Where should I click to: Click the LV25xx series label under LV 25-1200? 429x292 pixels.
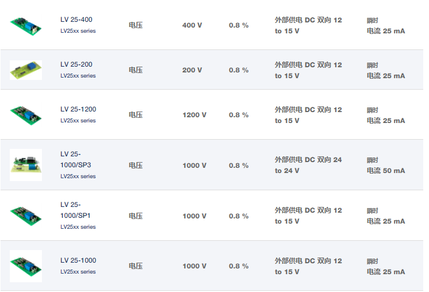pos(78,121)
